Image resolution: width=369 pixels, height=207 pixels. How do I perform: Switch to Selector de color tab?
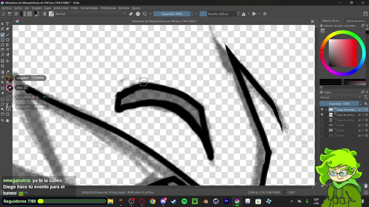tap(331, 21)
